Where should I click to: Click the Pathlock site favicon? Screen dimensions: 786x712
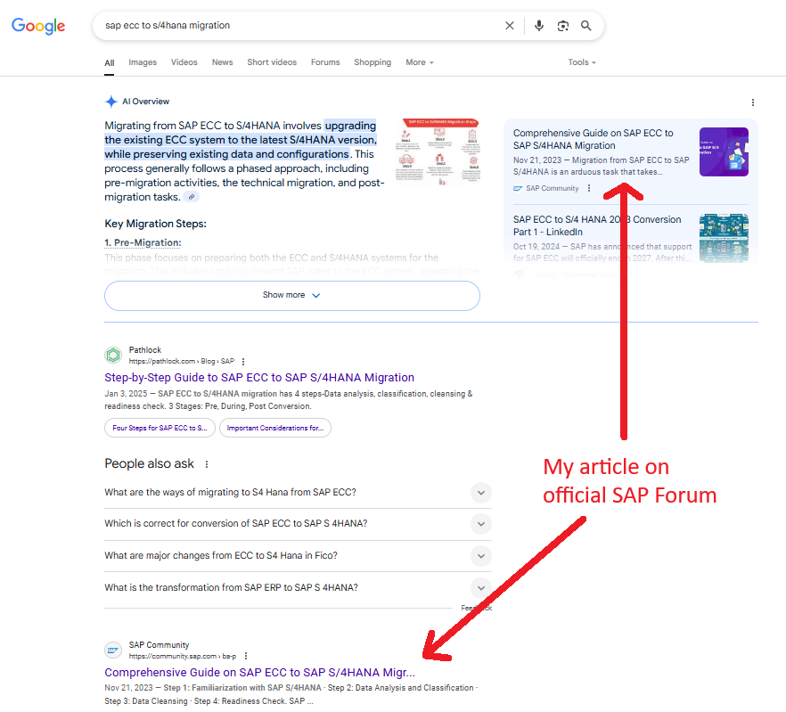point(113,355)
